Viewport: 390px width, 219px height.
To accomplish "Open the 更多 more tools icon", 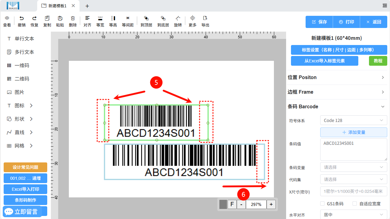I will coord(193,18).
